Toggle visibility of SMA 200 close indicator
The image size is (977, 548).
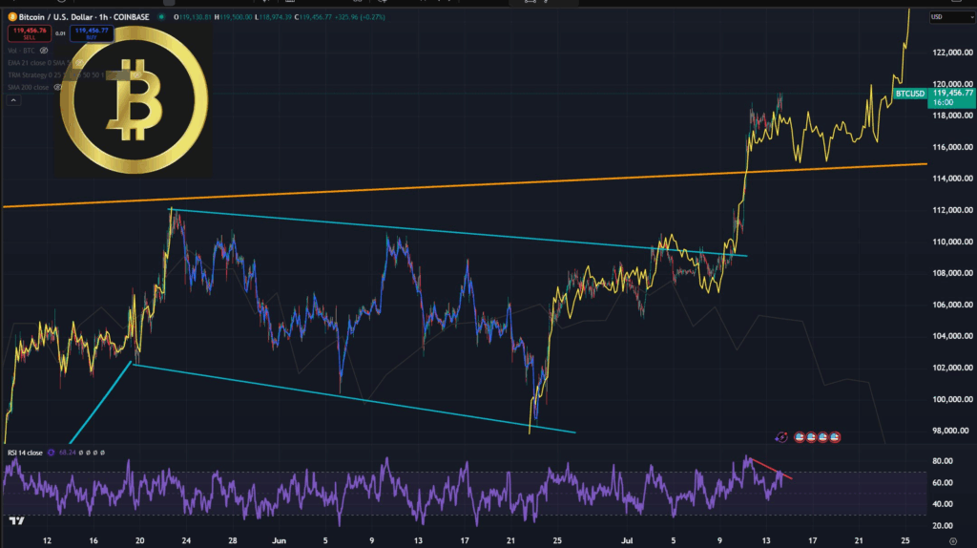coord(57,87)
